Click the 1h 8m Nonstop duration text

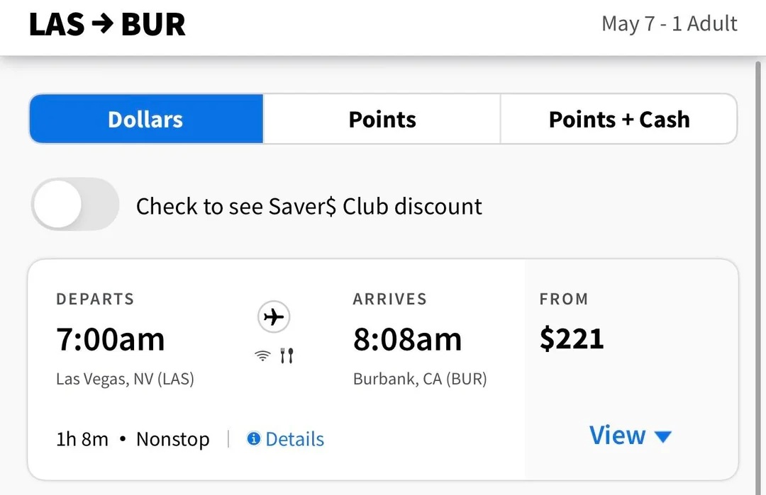[x=133, y=439]
